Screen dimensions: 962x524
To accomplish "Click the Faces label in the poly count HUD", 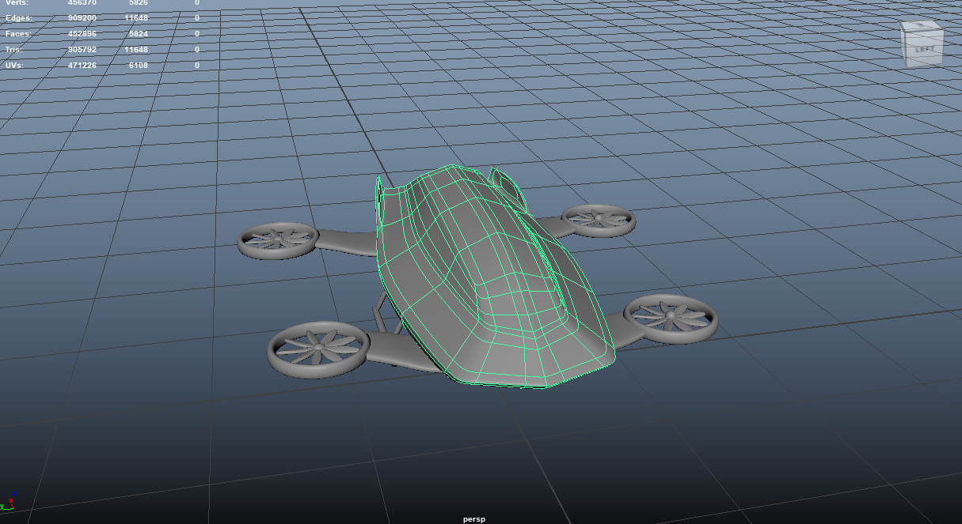I will tap(17, 34).
